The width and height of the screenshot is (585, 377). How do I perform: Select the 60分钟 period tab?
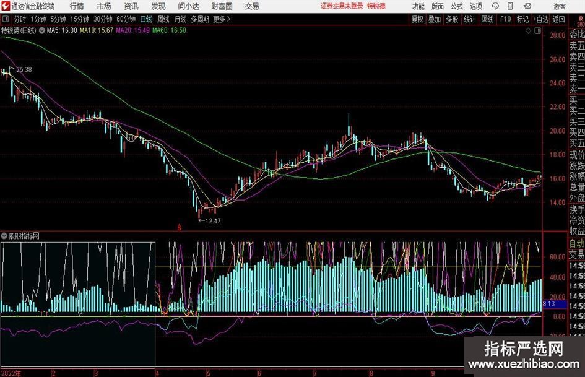pos(126,19)
